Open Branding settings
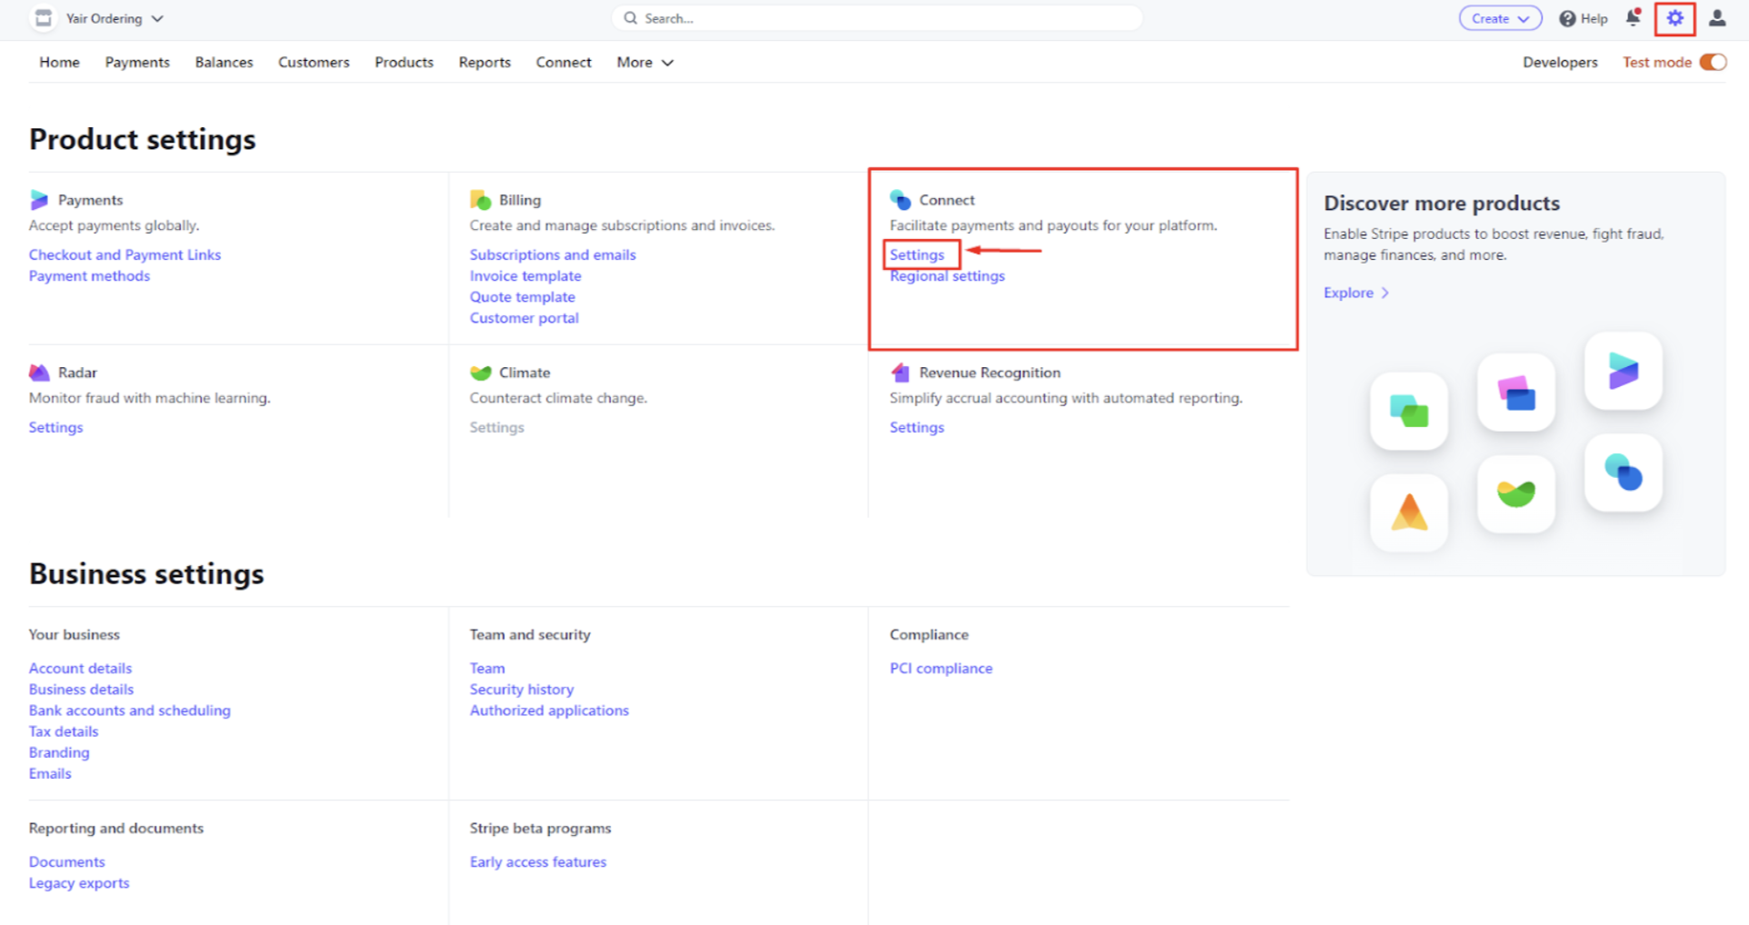The image size is (1749, 925). [59, 752]
